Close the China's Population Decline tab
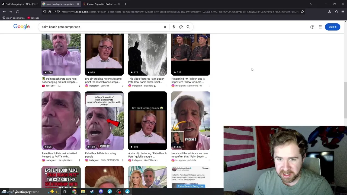The image size is (347, 195). pos(119,4)
